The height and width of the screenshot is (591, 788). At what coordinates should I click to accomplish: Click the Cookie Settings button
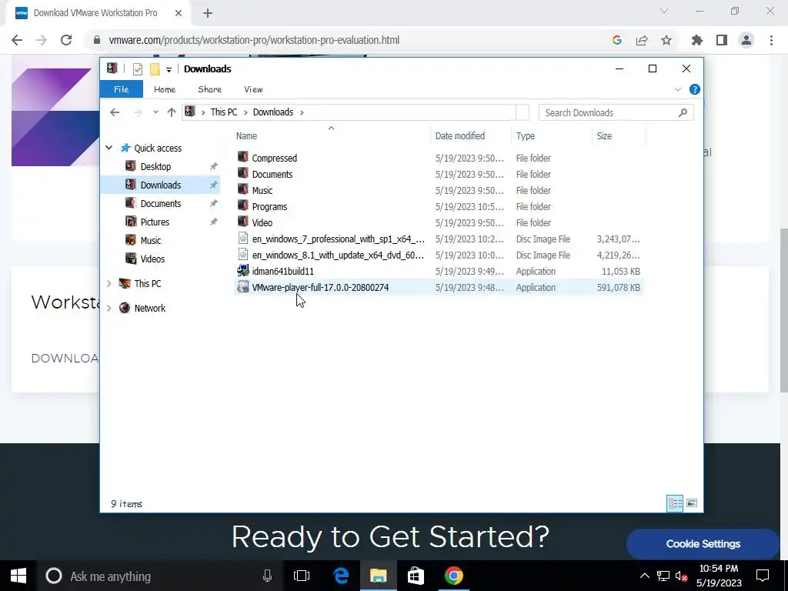point(703,544)
